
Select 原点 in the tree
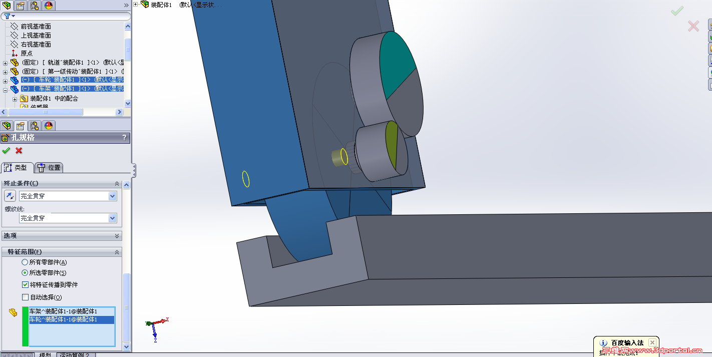[x=27, y=53]
